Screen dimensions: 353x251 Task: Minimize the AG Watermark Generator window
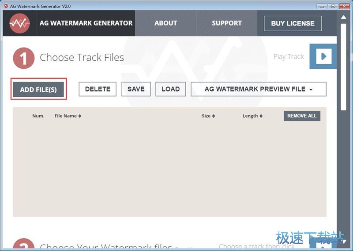click(322, 6)
